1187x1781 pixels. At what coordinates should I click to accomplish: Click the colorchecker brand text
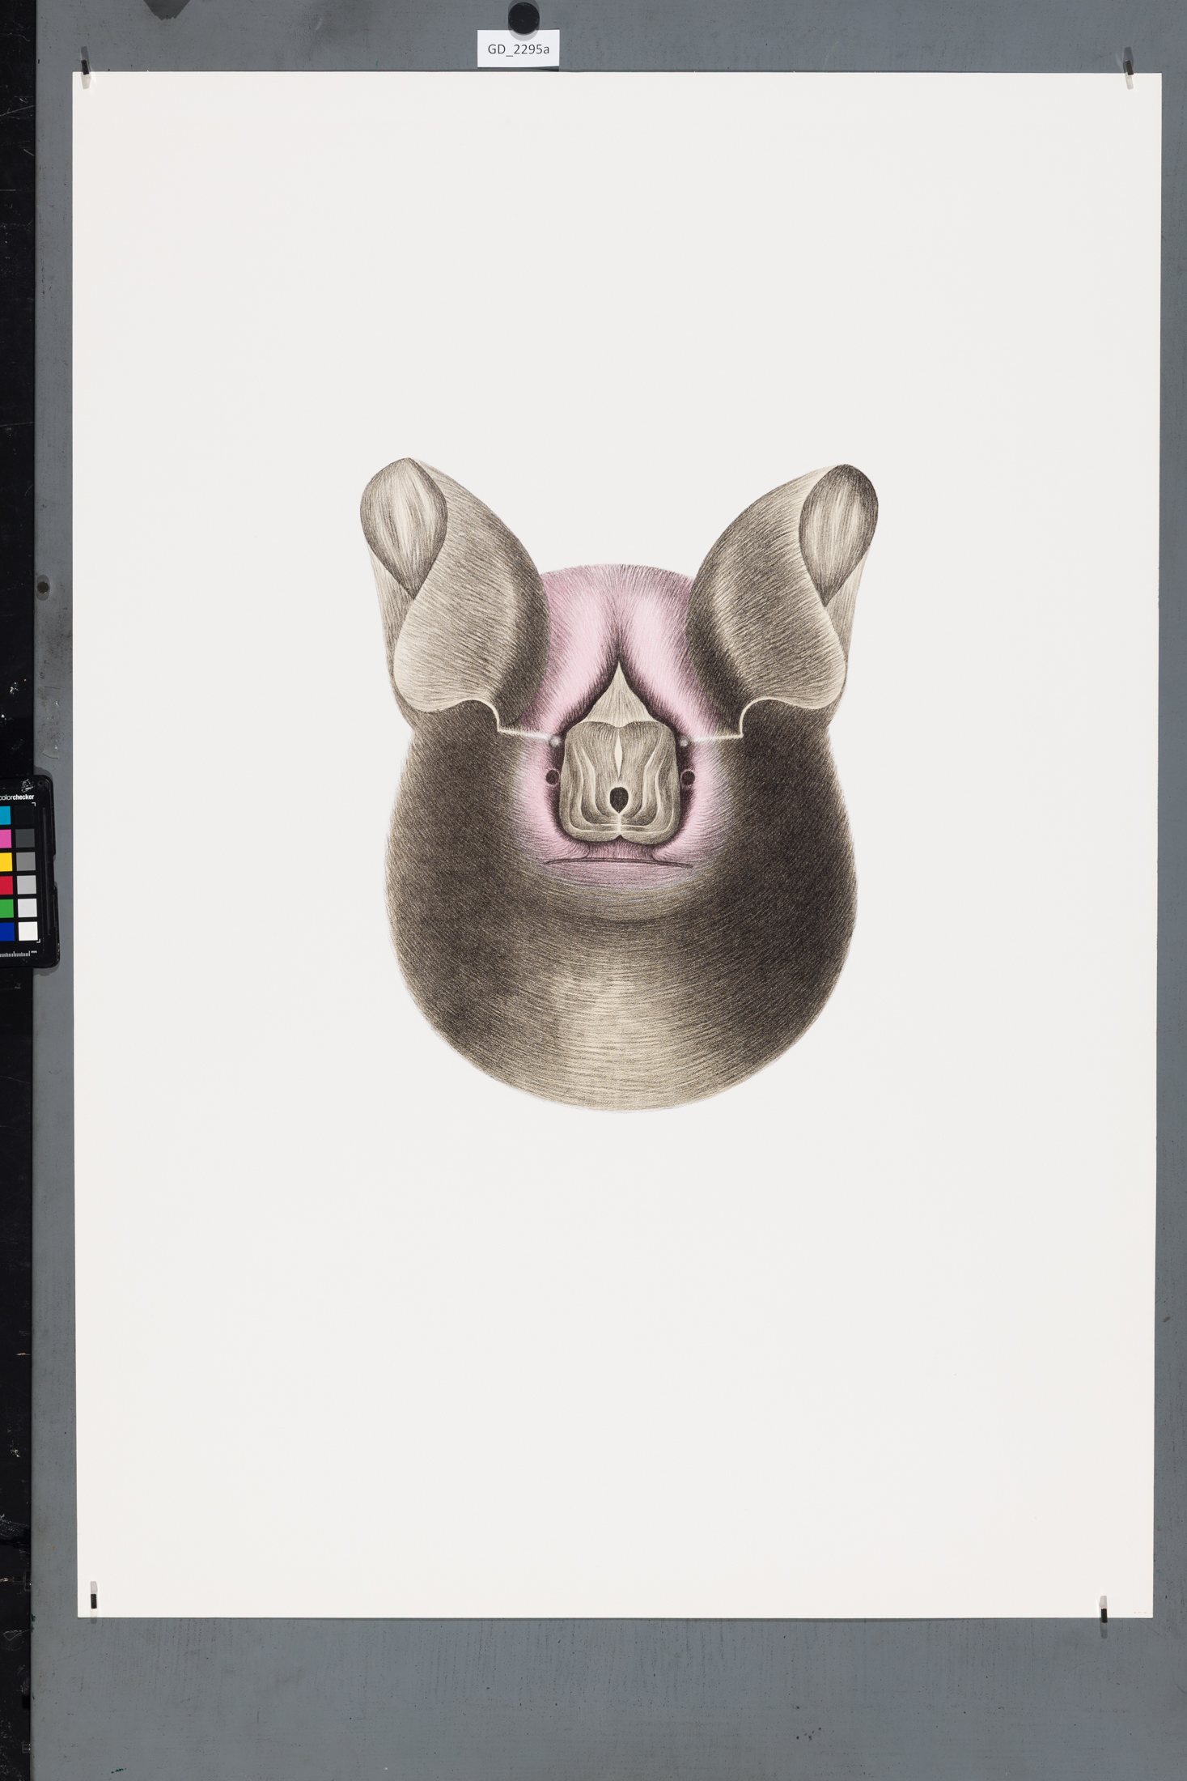pyautogui.click(x=18, y=797)
